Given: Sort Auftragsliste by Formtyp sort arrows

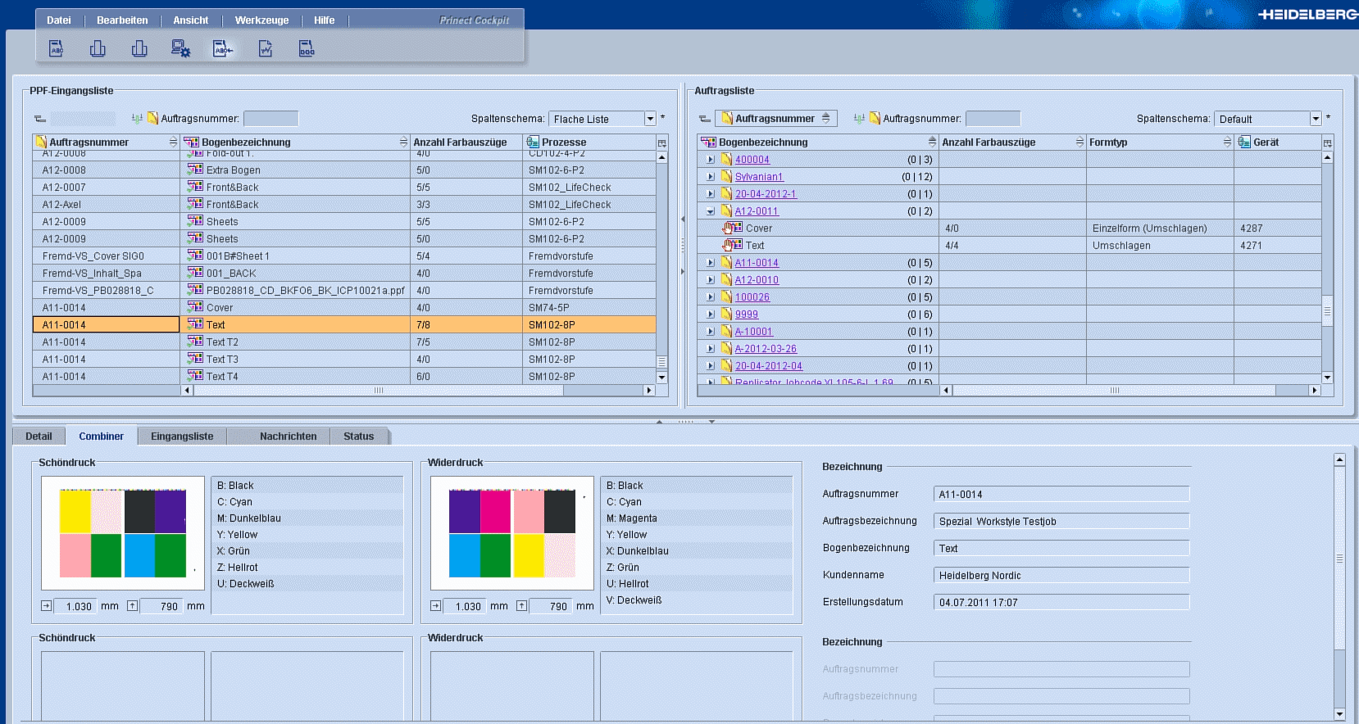Looking at the screenshot, I should pyautogui.click(x=1227, y=143).
